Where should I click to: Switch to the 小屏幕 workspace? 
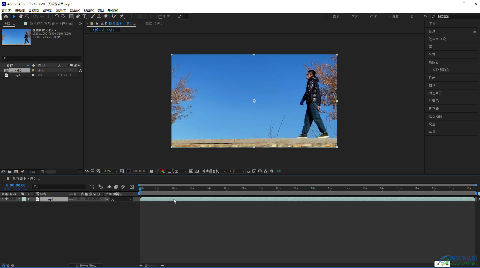393,17
